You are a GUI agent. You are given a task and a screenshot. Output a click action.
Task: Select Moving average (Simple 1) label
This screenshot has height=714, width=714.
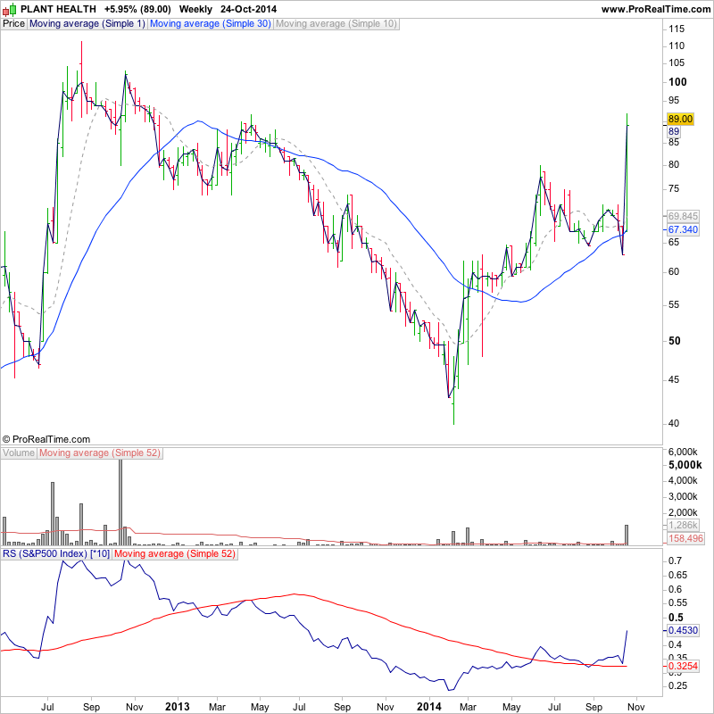pos(87,24)
